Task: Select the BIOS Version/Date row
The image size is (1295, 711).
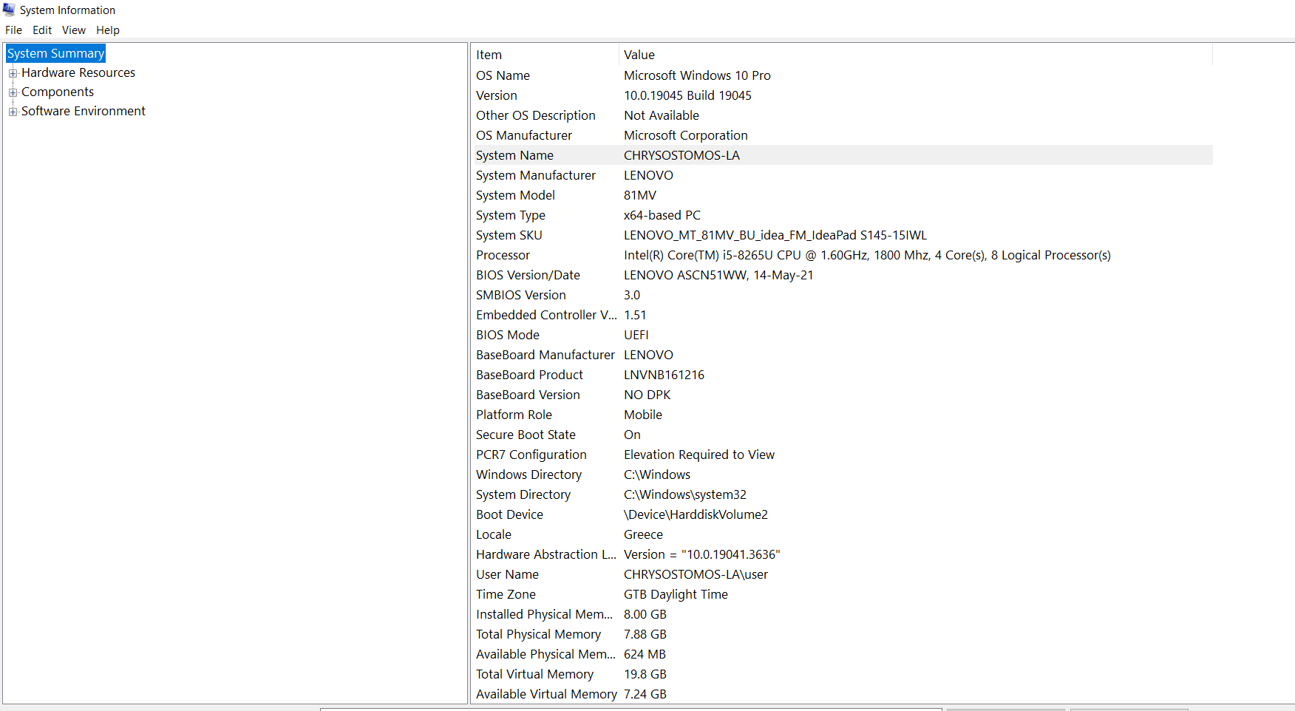Action: (x=842, y=275)
